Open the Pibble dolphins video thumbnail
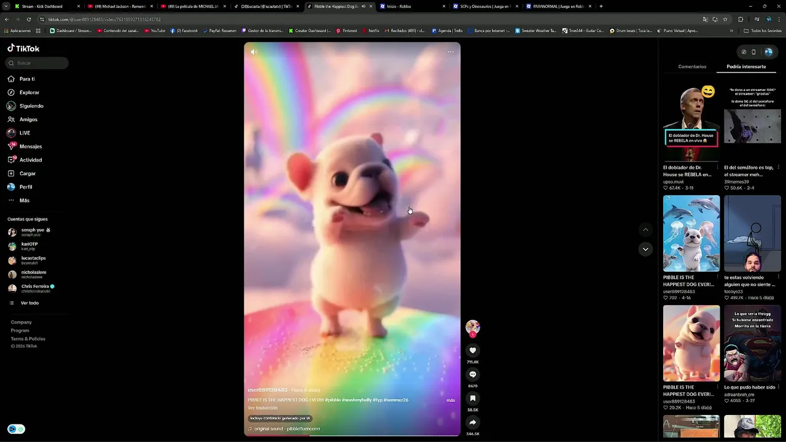 [691, 233]
